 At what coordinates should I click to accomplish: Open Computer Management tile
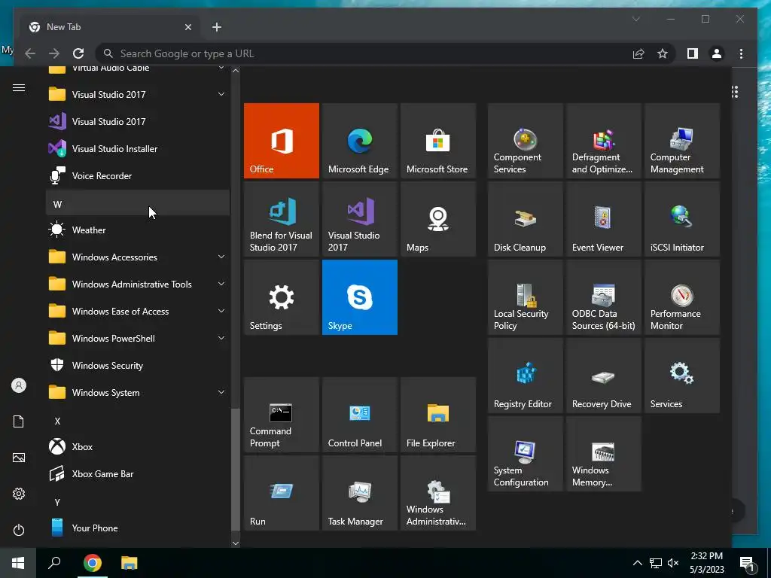(x=682, y=141)
